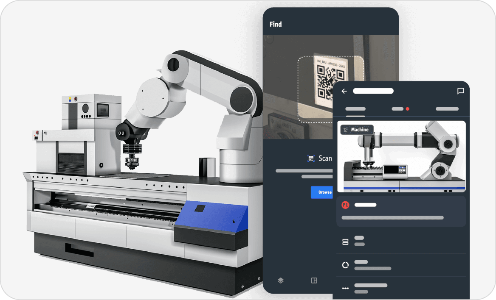Tap the back arrow on the detail screen

pos(344,91)
